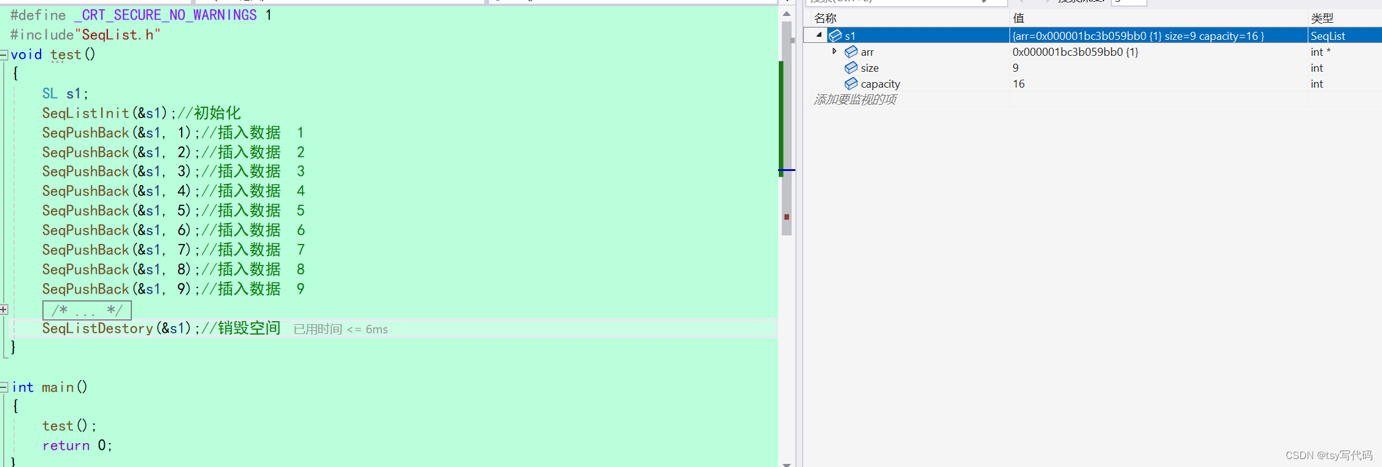The height and width of the screenshot is (467, 1382).
Task: Click the 'SL s1;' declaration line
Action: [x=66, y=94]
